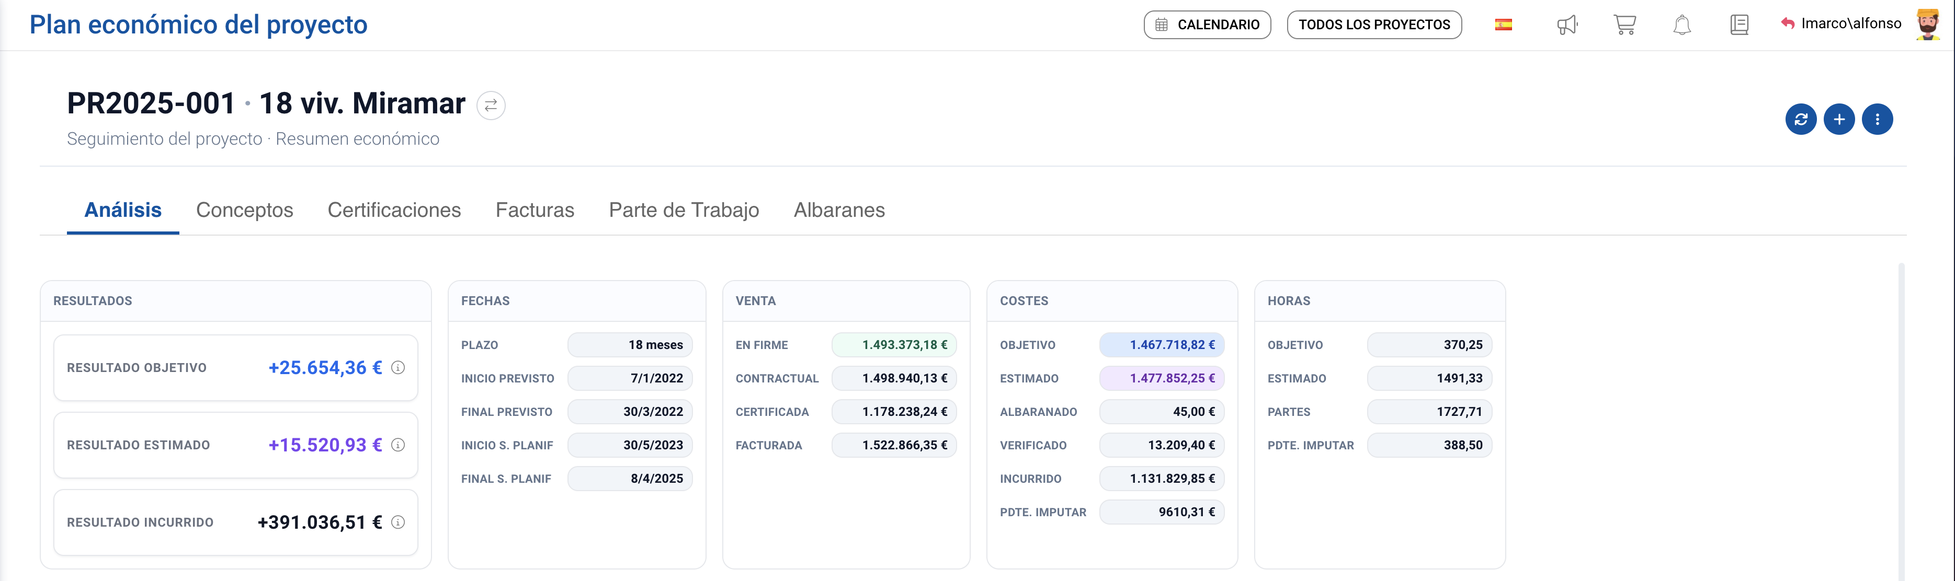1955x581 pixels.
Task: Open the Facturas tab
Action: coord(535,210)
